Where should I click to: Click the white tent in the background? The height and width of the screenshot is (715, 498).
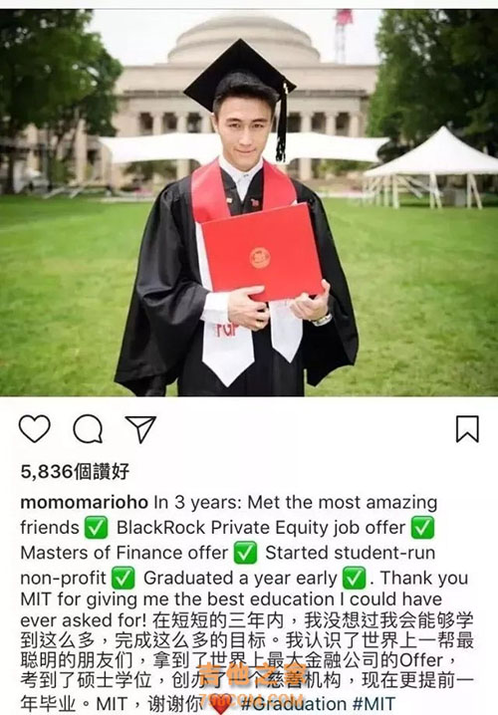tap(432, 168)
